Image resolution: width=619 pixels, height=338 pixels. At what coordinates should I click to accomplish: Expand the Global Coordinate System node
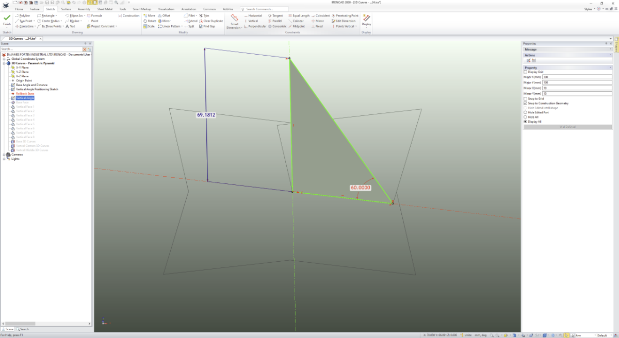tap(4, 59)
